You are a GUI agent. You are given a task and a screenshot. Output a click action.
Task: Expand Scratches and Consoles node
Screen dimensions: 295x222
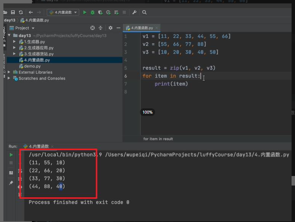(9, 78)
